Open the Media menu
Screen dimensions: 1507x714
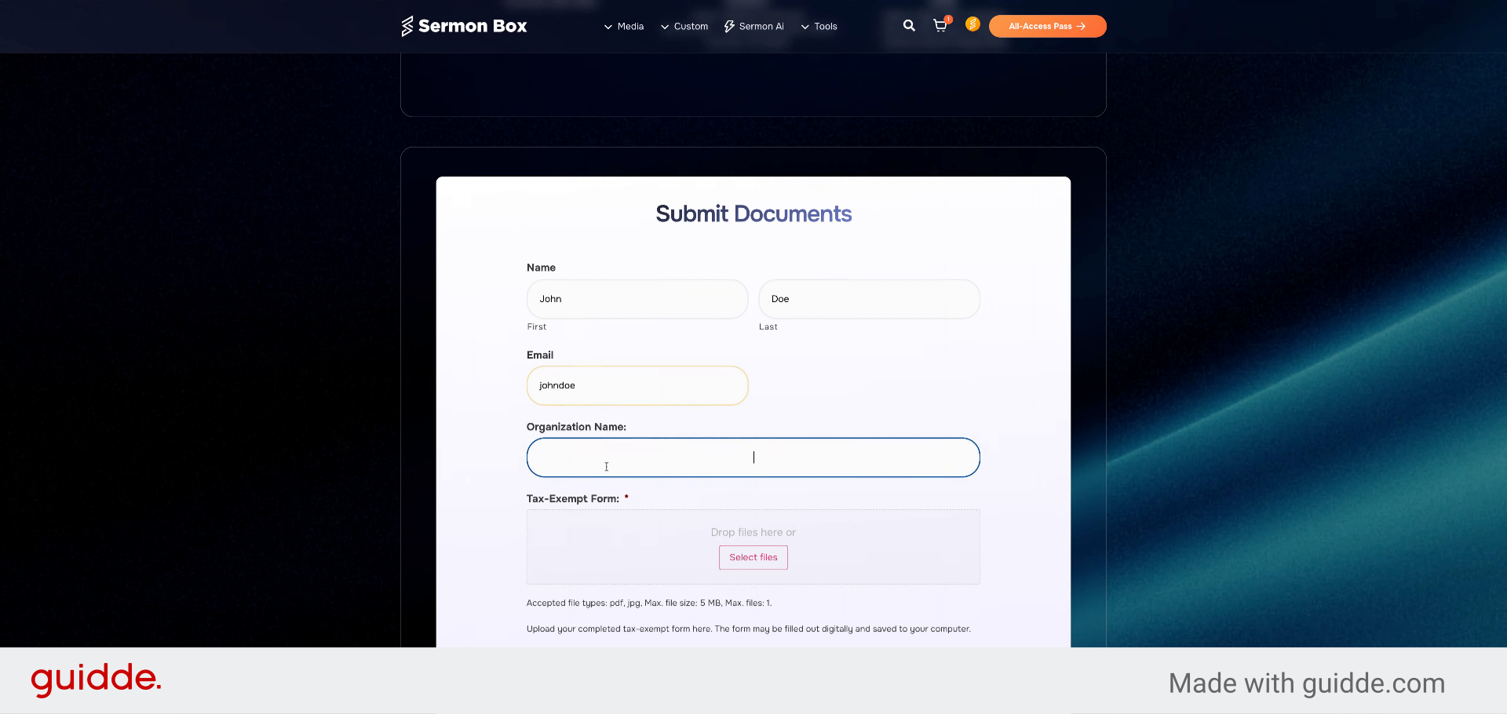pos(629,26)
